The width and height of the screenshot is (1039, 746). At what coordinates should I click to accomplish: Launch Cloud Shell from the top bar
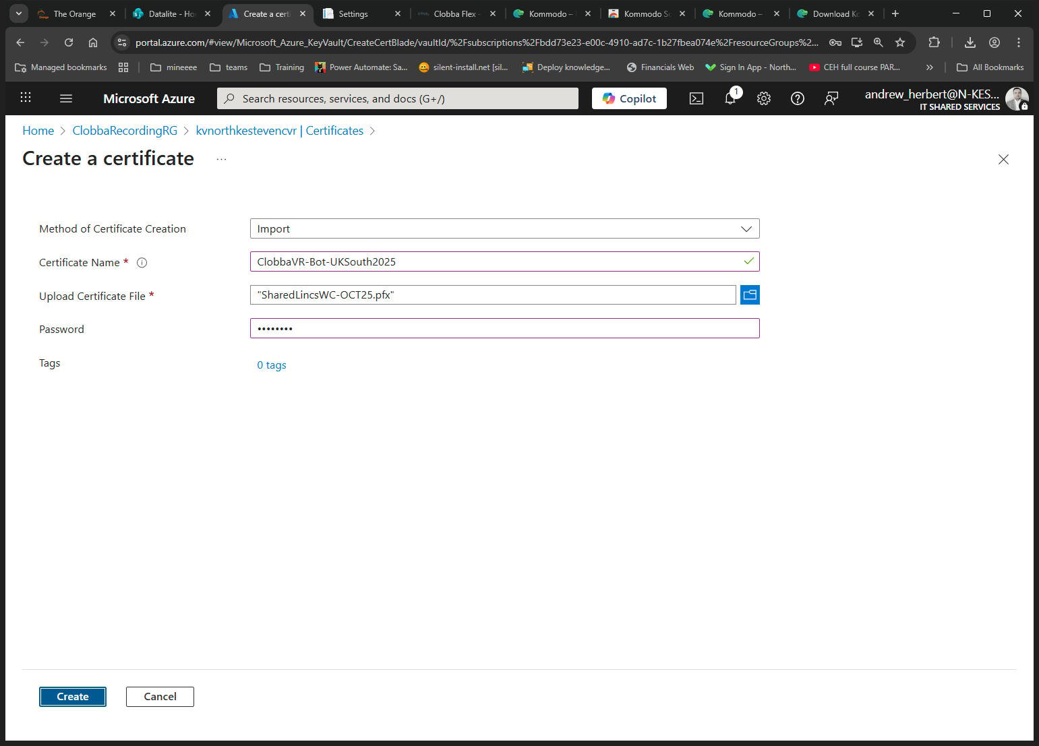pos(696,98)
